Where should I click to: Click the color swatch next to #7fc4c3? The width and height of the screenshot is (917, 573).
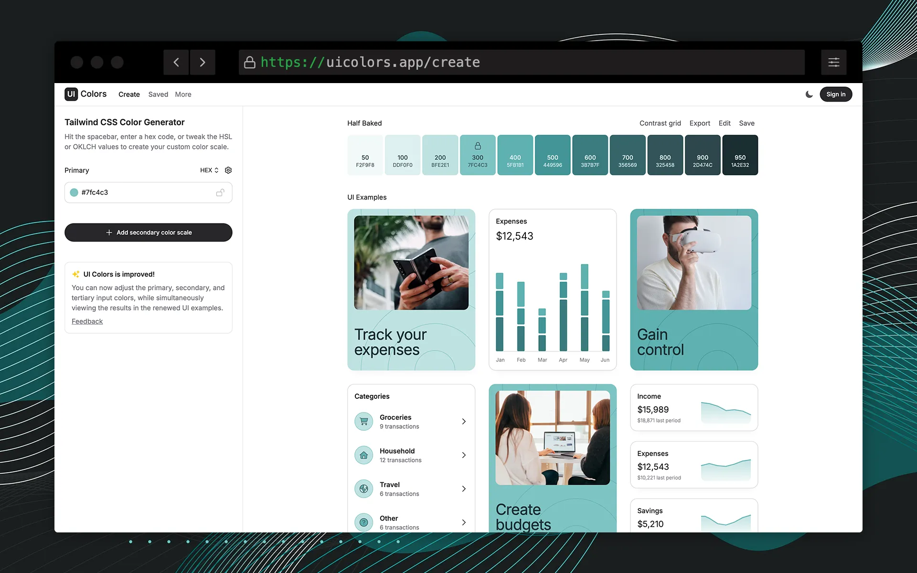75,192
